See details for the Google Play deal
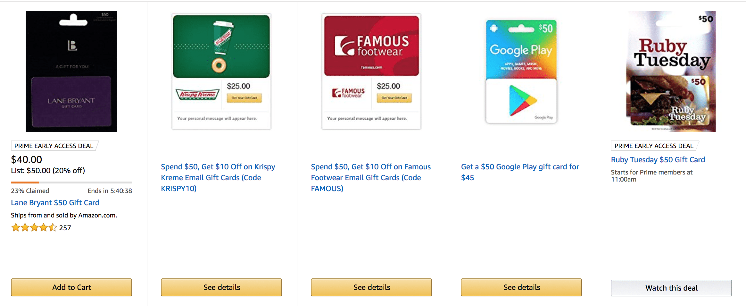 click(521, 287)
